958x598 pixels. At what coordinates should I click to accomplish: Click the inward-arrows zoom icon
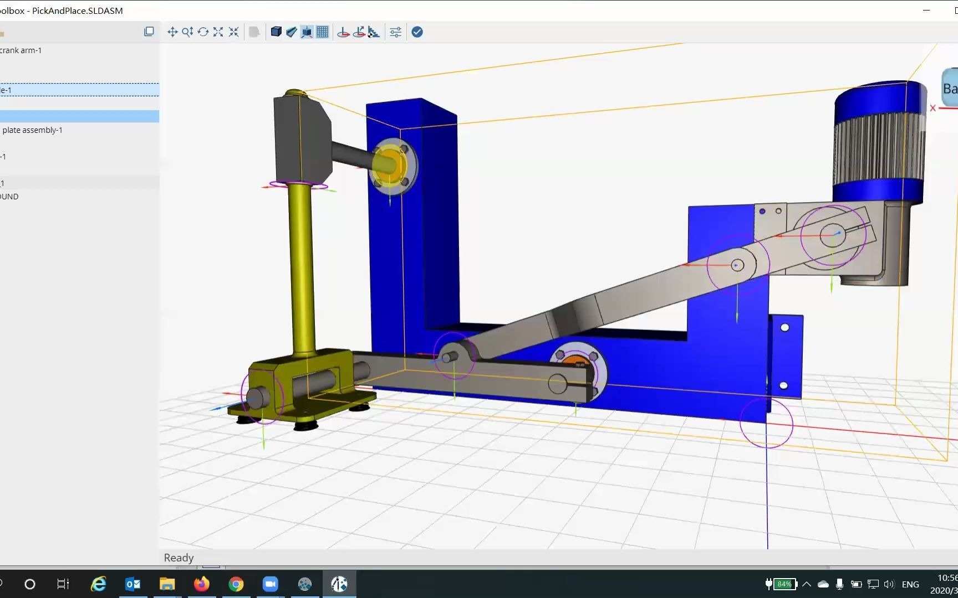[233, 32]
